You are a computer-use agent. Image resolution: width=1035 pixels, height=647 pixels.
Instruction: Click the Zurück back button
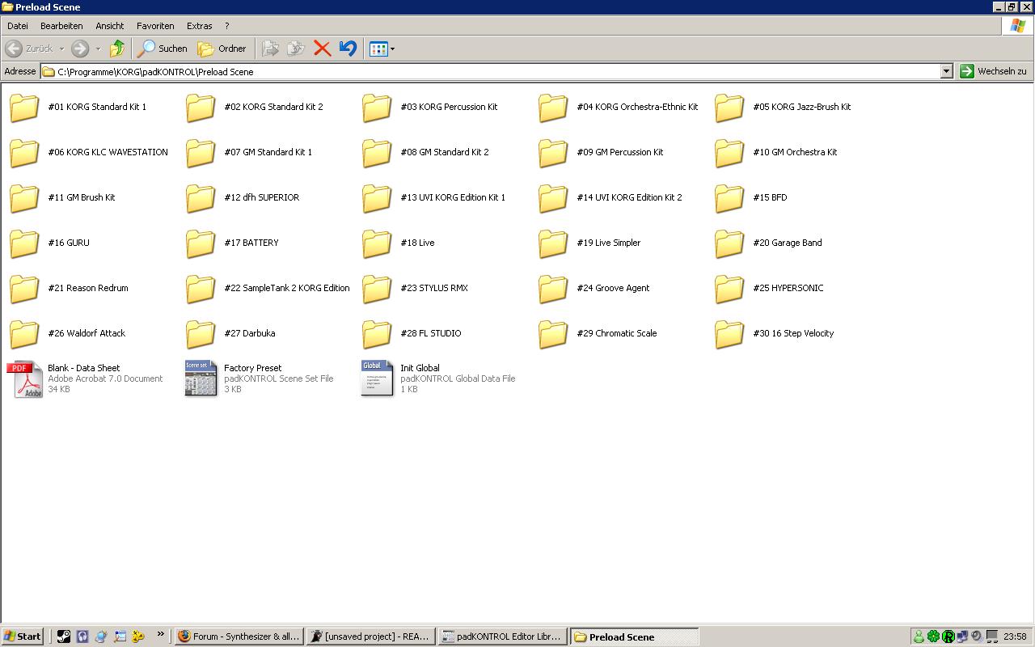pyautogui.click(x=30, y=49)
